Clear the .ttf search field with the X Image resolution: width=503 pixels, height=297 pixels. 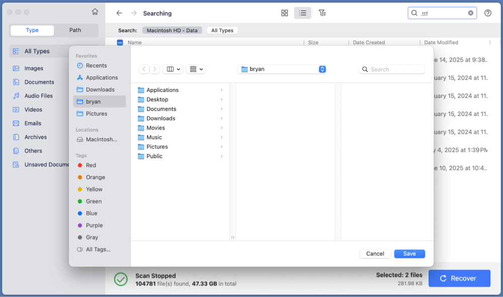471,13
